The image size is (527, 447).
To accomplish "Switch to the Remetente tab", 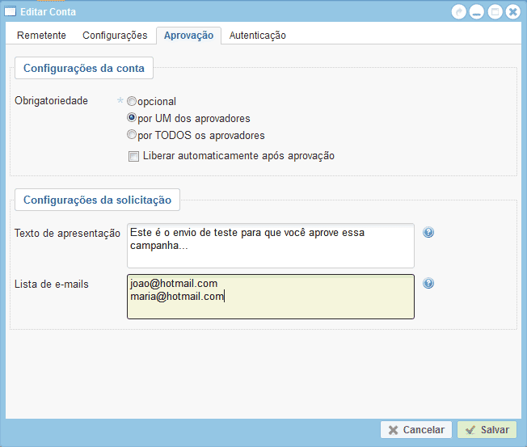I will click(x=42, y=36).
